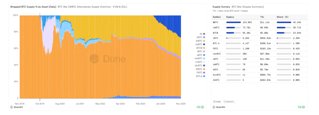Select the FBTC symbol row label
The image size is (319, 115).
(x=216, y=49)
